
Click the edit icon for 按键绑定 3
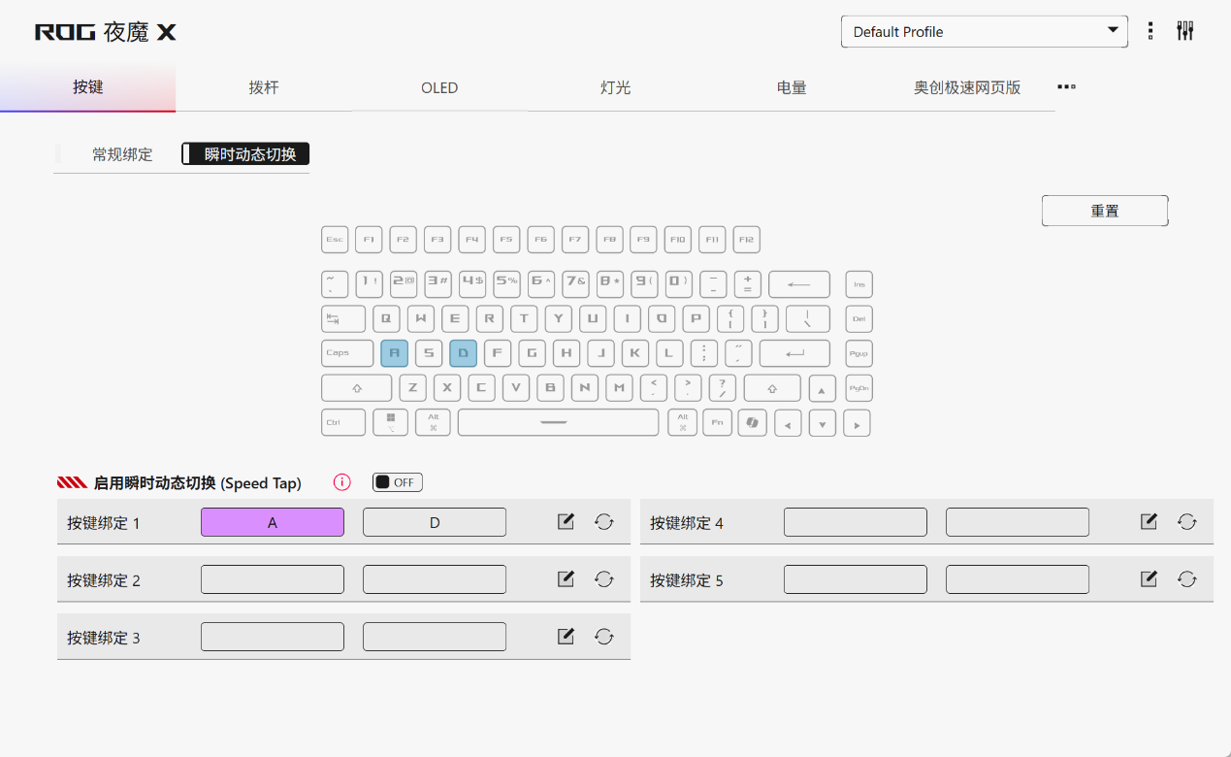coord(566,637)
